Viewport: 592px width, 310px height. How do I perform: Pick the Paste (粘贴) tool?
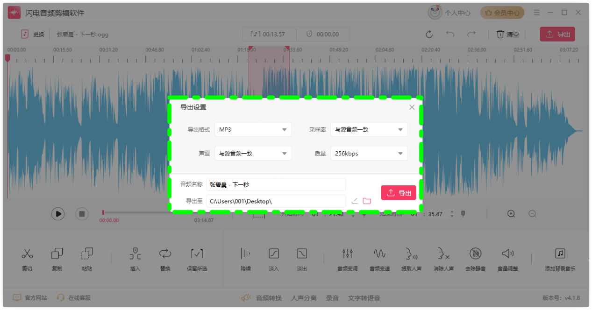tap(87, 260)
